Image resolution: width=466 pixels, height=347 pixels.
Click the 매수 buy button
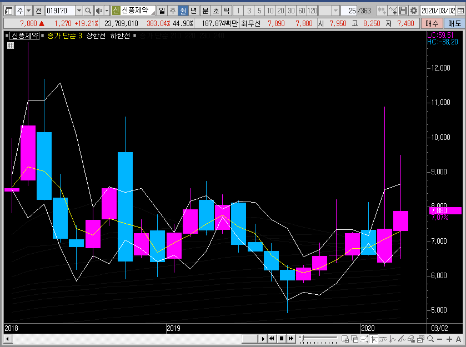click(x=432, y=23)
